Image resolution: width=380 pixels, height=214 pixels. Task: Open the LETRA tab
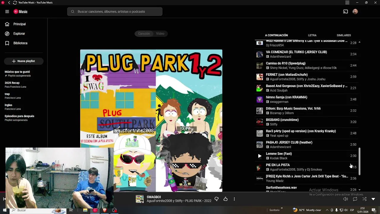pos(312,35)
